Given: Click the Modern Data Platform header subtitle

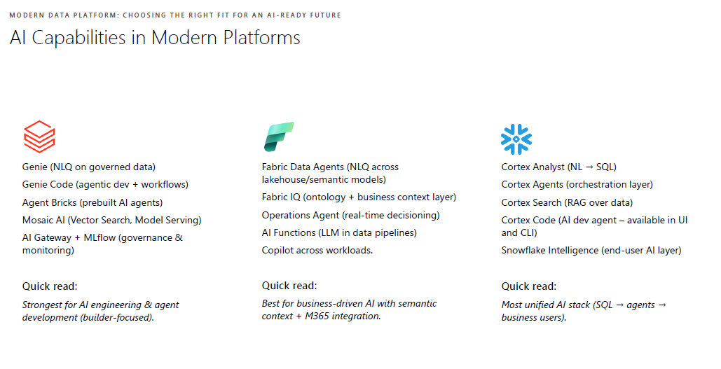Looking at the screenshot, I should tap(175, 15).
